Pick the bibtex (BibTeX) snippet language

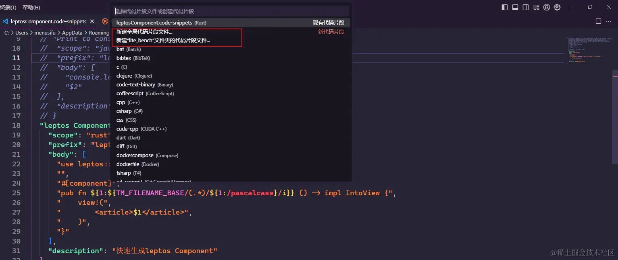[231, 58]
